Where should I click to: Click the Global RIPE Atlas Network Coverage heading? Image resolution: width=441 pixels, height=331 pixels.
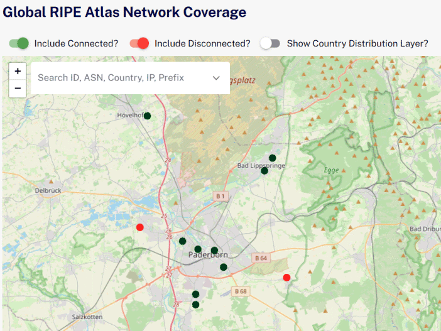click(x=124, y=13)
